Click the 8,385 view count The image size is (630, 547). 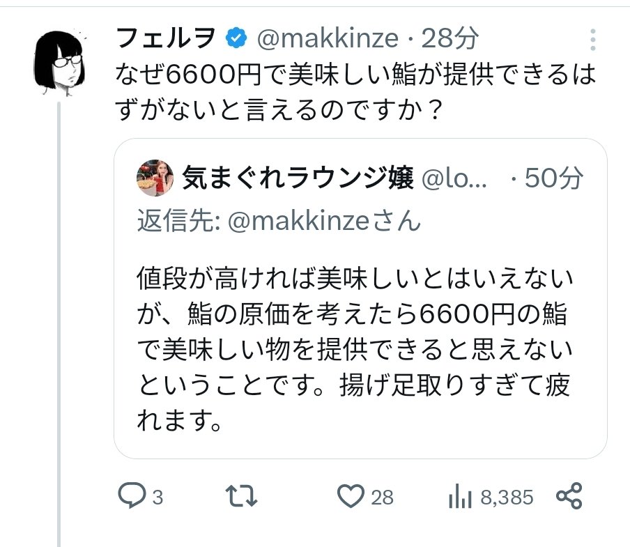(x=507, y=498)
